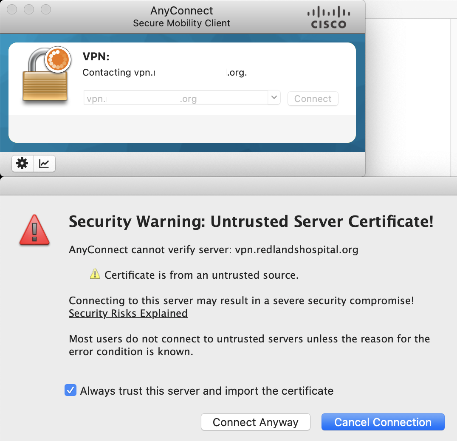Screen dimensions: 457x441
Task: Close the AnyConnect window
Action: tap(12, 9)
